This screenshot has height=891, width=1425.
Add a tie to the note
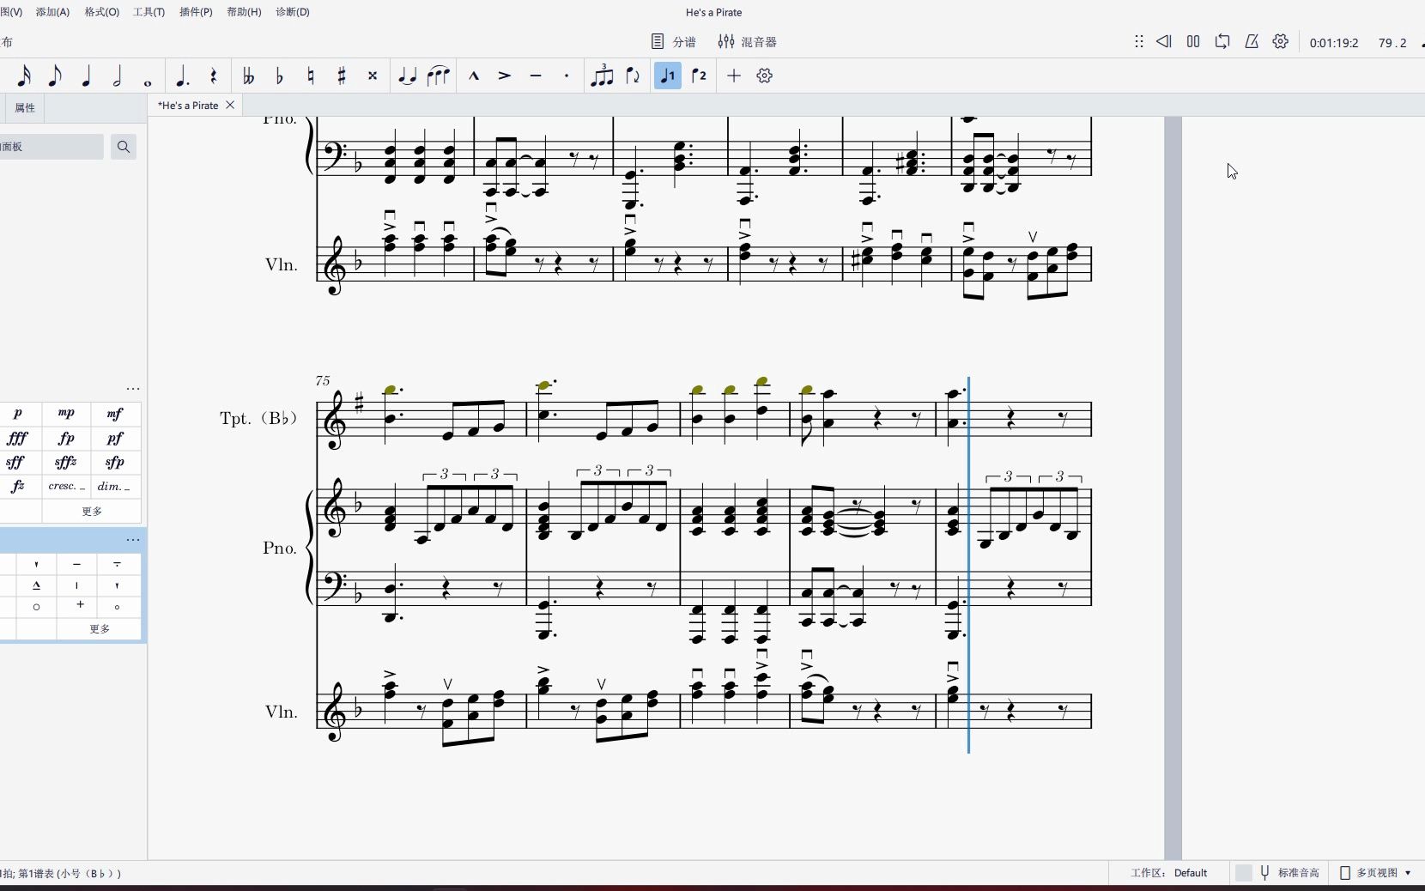pos(408,76)
